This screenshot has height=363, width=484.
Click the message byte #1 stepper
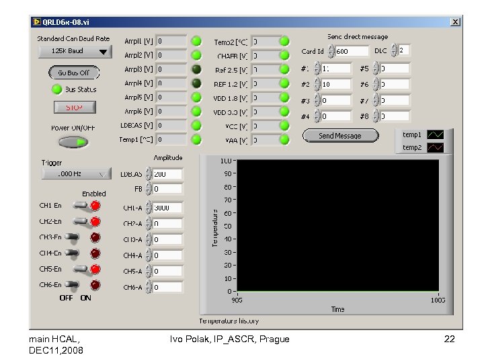(x=317, y=68)
